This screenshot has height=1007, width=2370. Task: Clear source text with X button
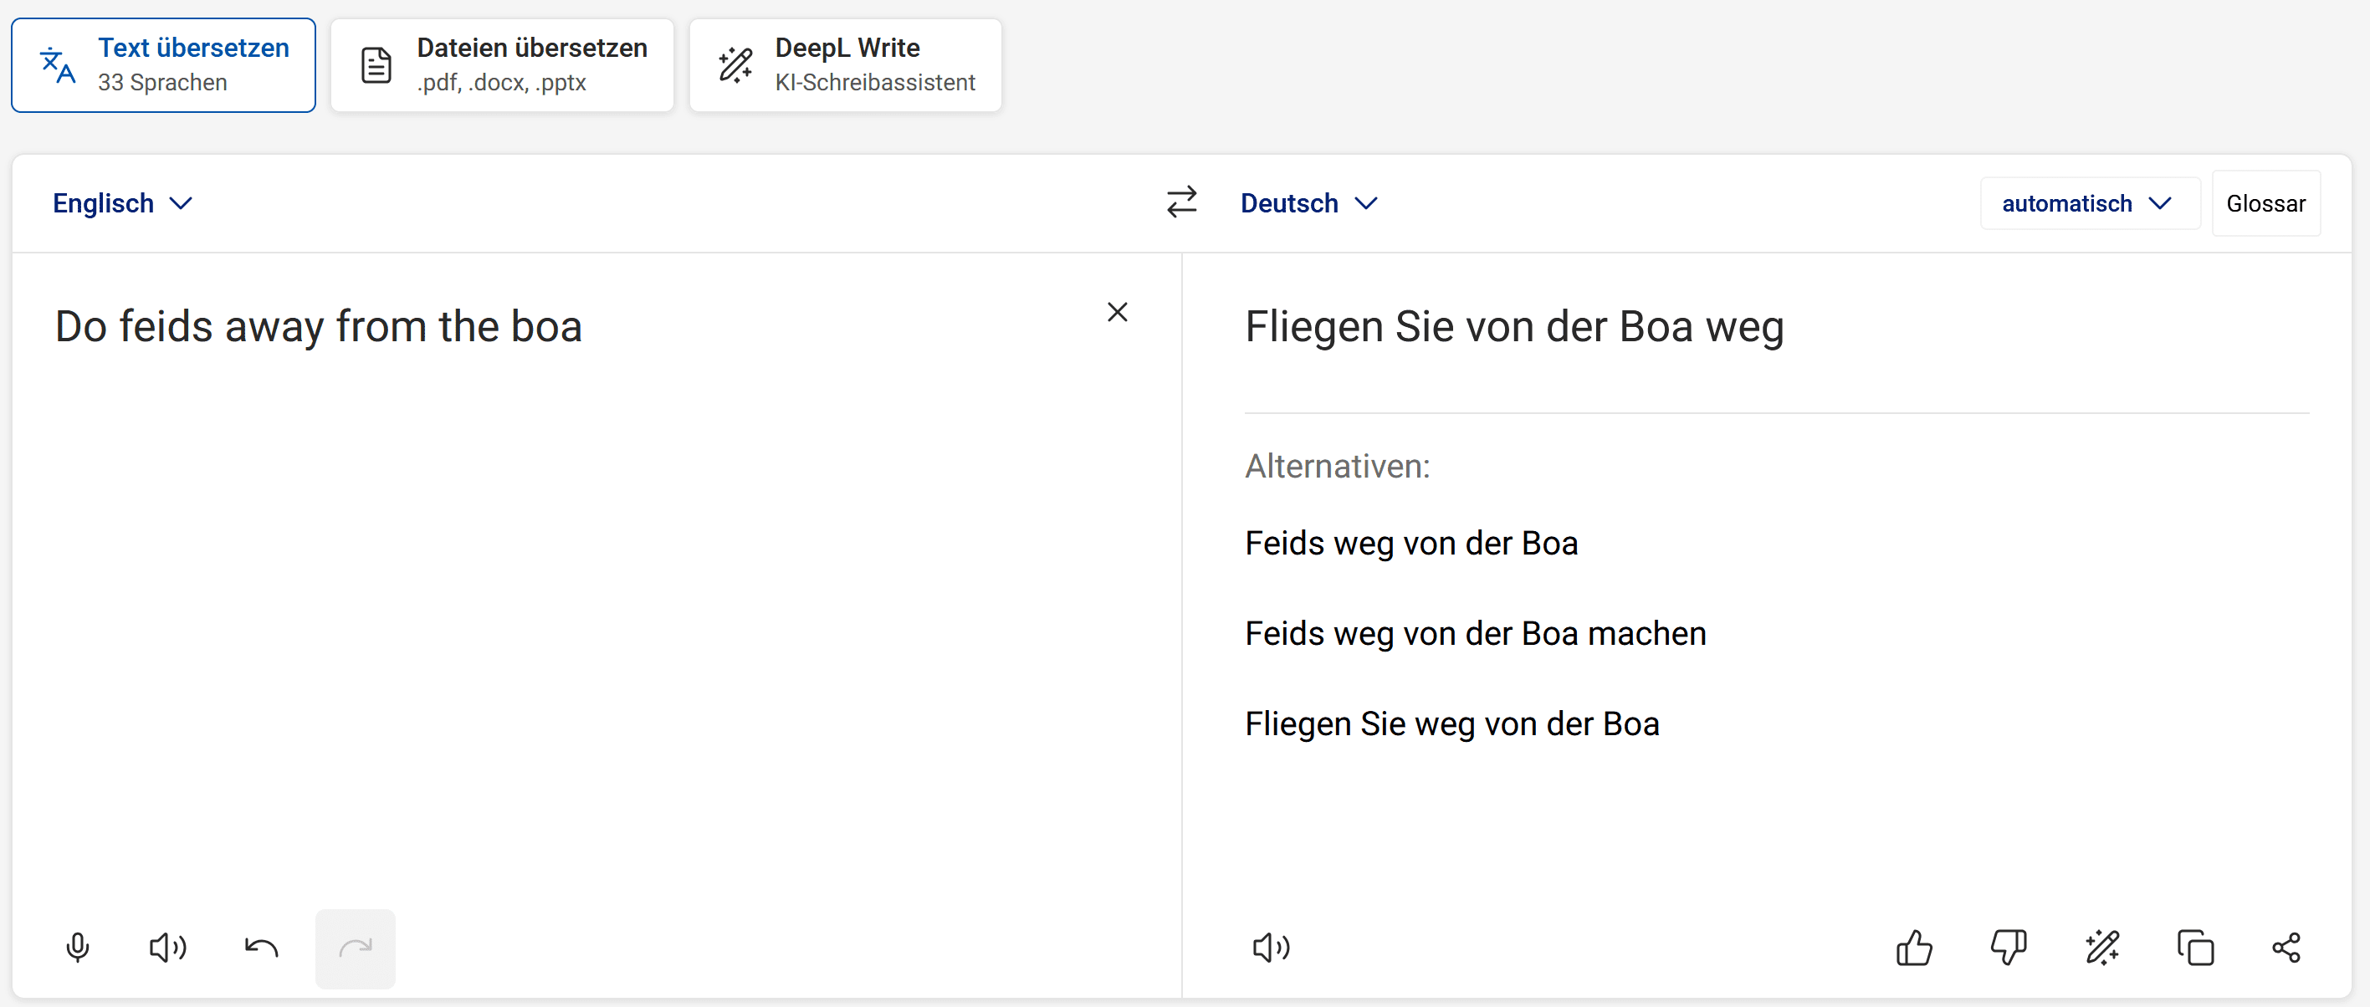(x=1117, y=313)
